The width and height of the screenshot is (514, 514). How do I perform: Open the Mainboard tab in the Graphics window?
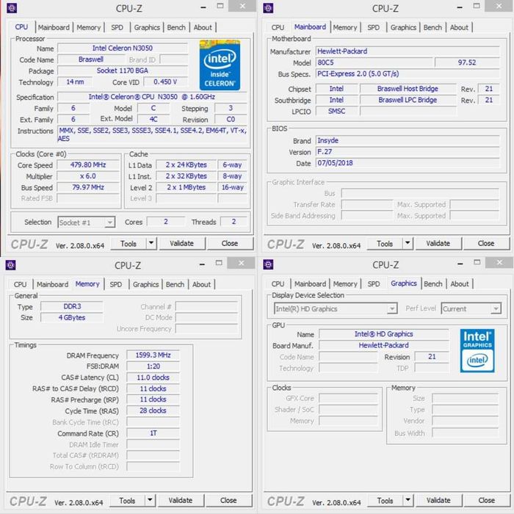pos(310,284)
